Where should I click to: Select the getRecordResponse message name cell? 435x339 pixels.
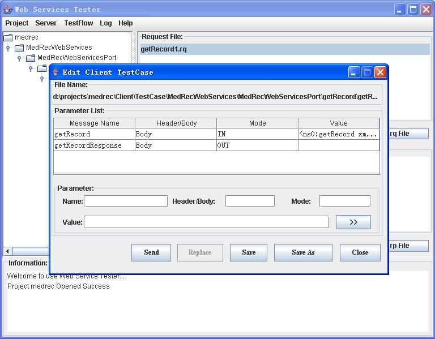point(95,145)
